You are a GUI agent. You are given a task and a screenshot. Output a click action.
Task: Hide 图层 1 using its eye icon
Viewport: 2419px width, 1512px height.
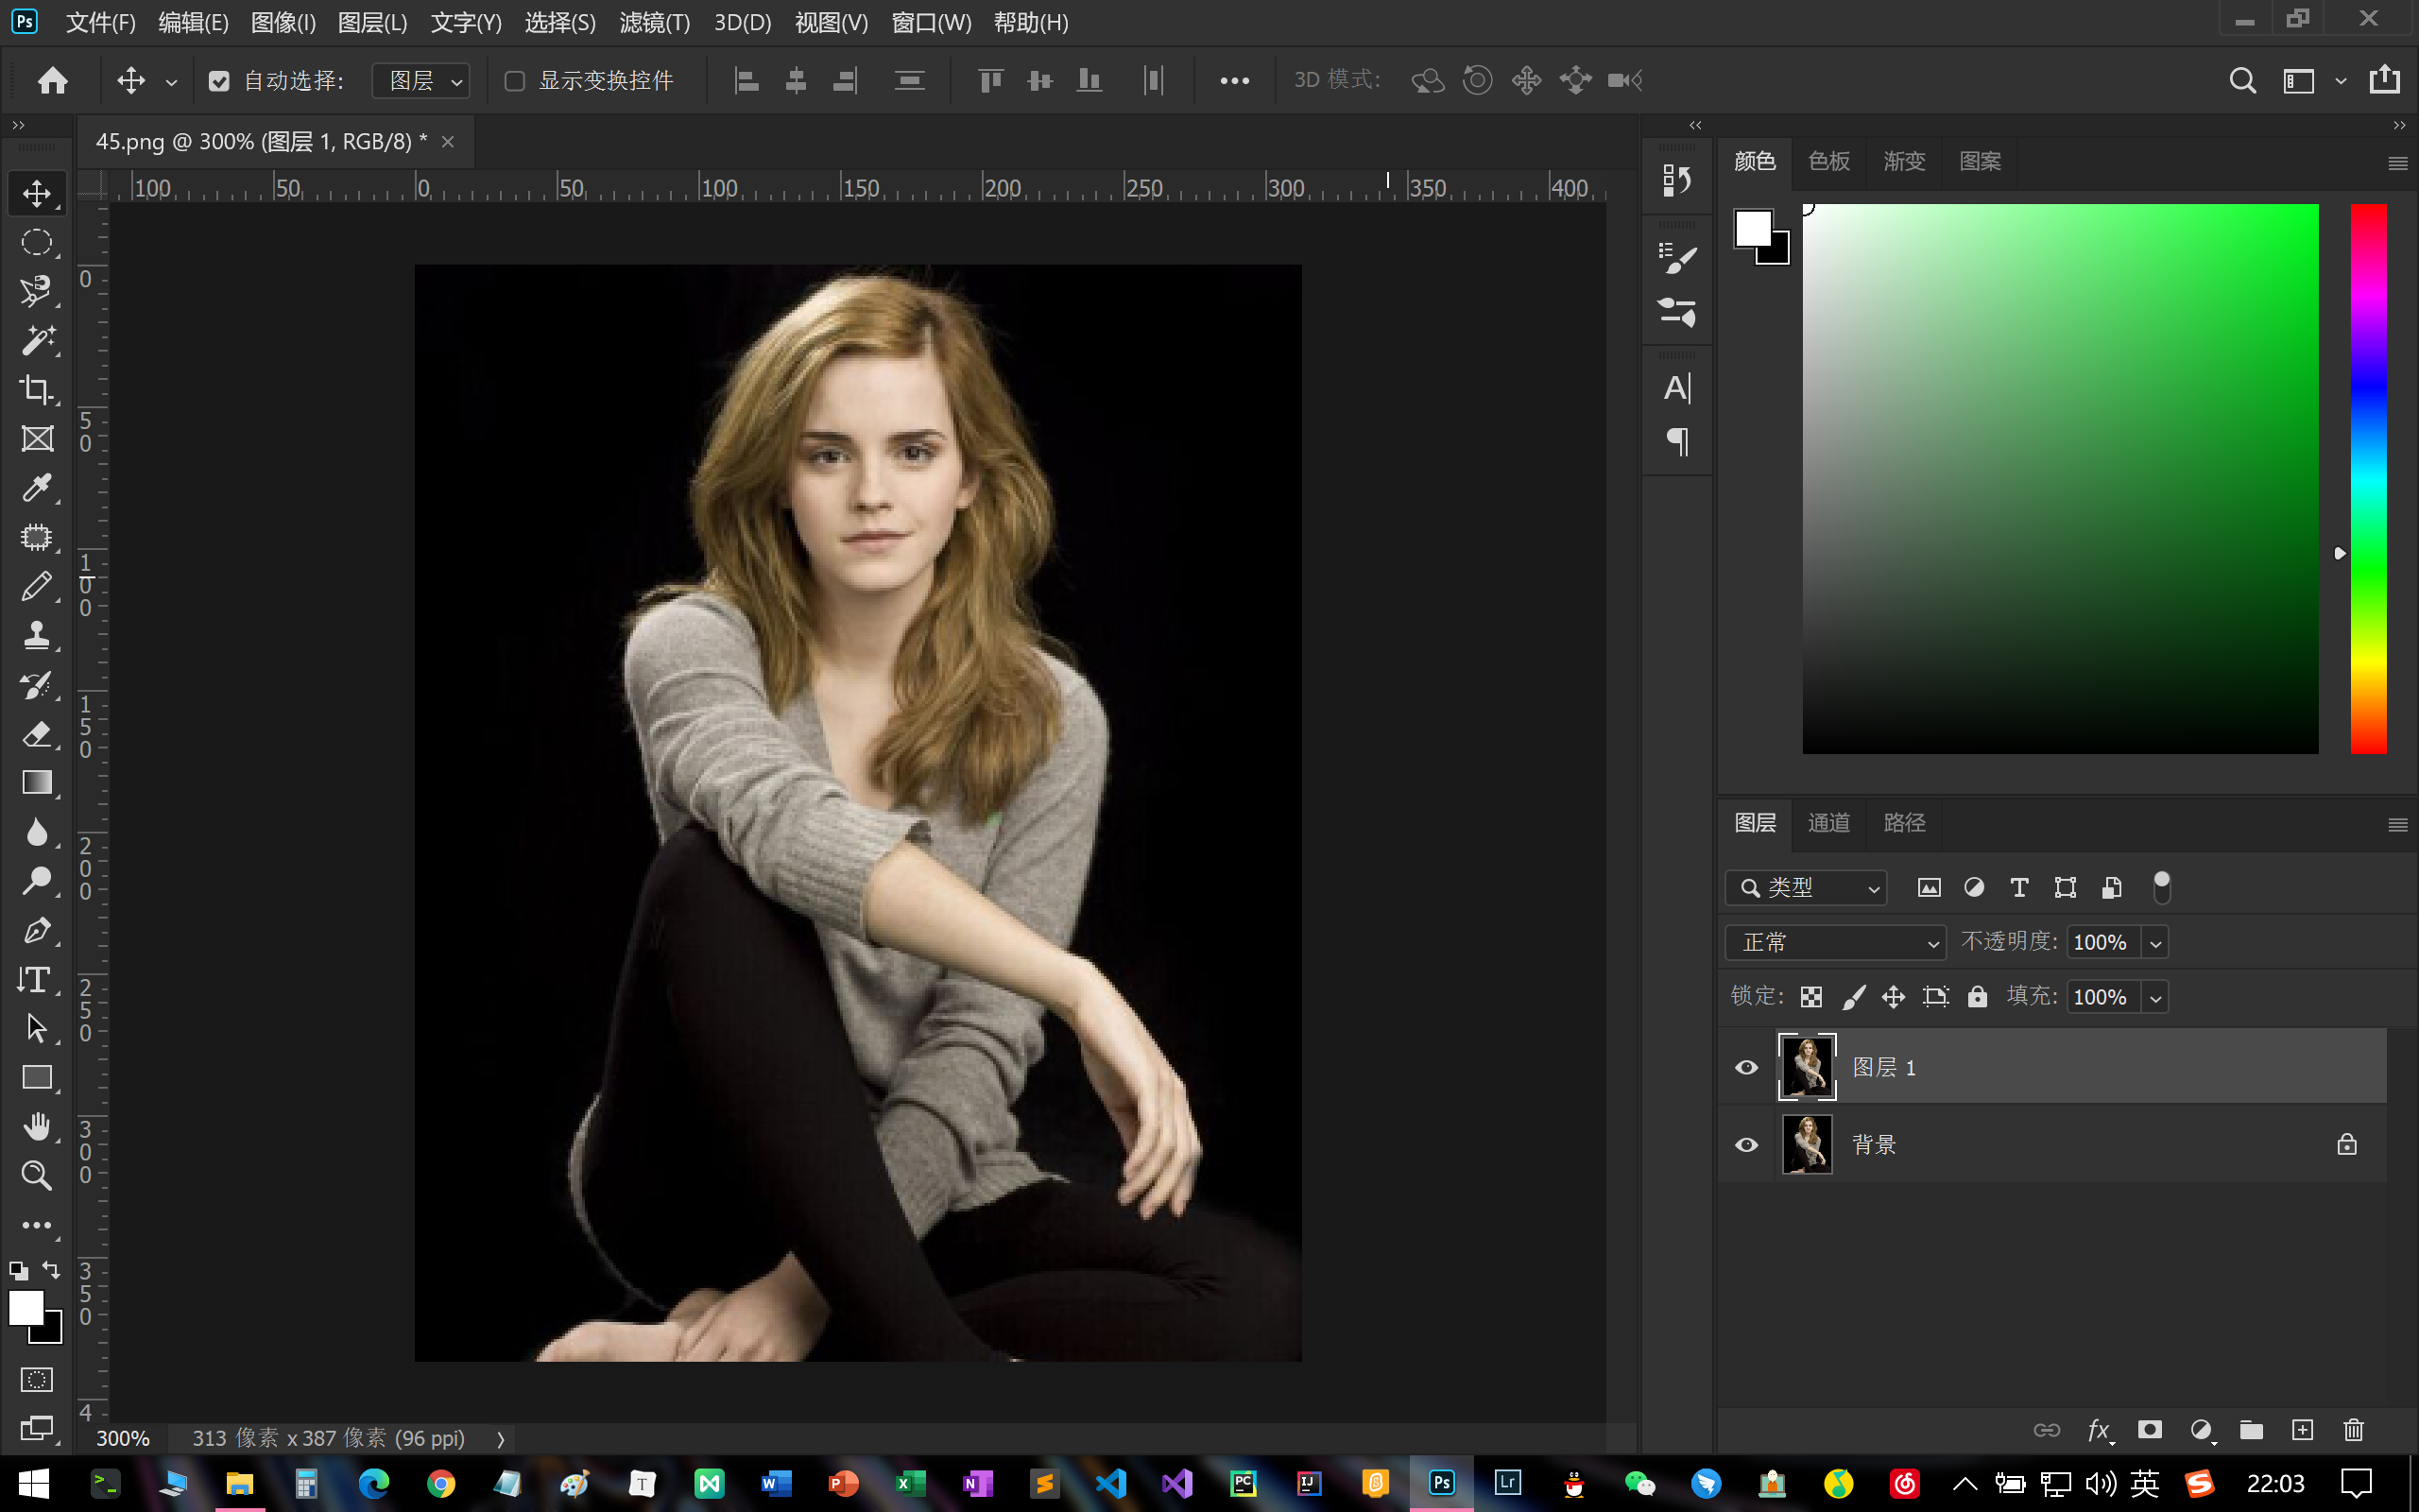(x=1746, y=1067)
